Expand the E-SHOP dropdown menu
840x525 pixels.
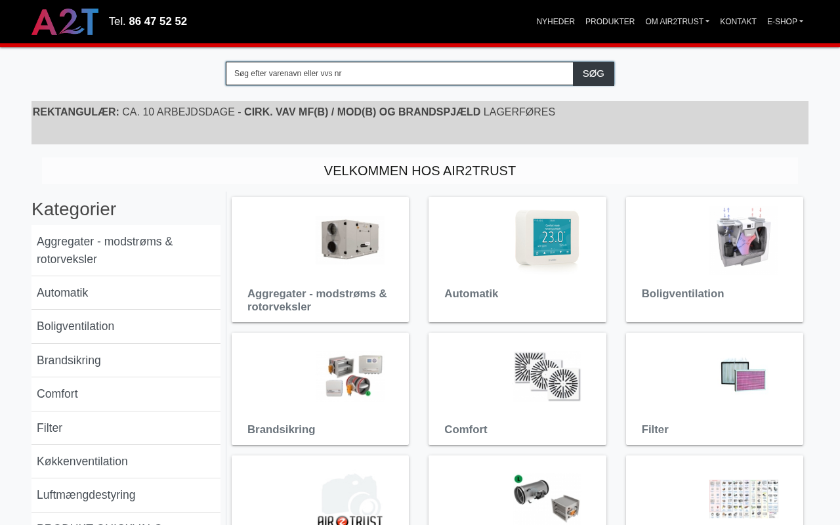click(x=785, y=22)
